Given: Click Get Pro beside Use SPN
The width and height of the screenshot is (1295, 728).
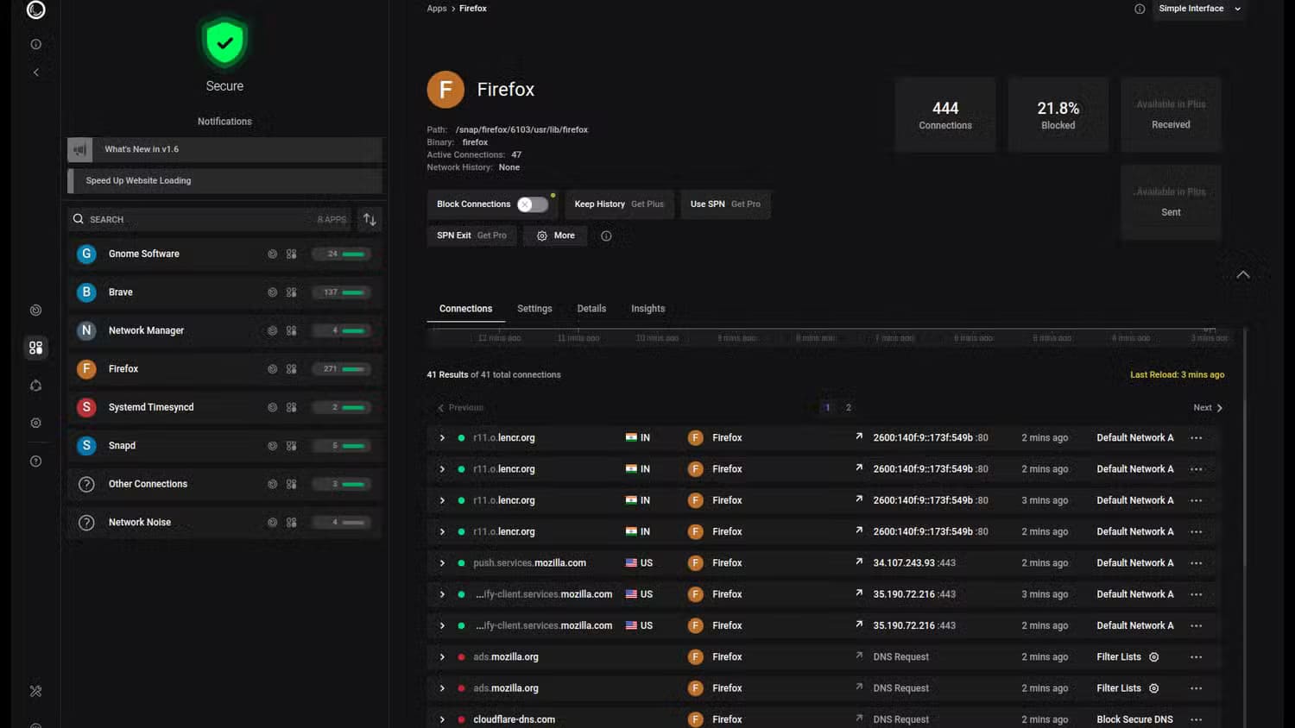Looking at the screenshot, I should 746,204.
